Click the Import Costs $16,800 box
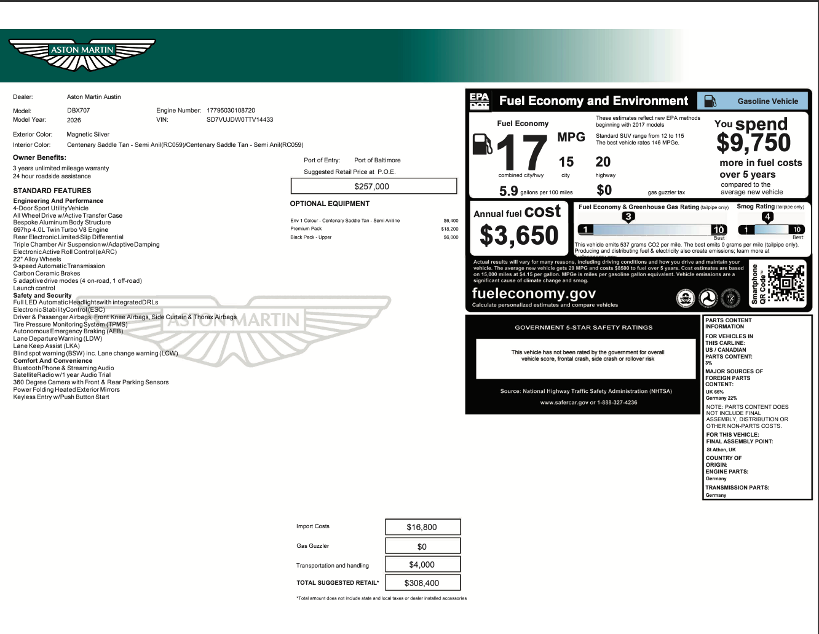 422,527
